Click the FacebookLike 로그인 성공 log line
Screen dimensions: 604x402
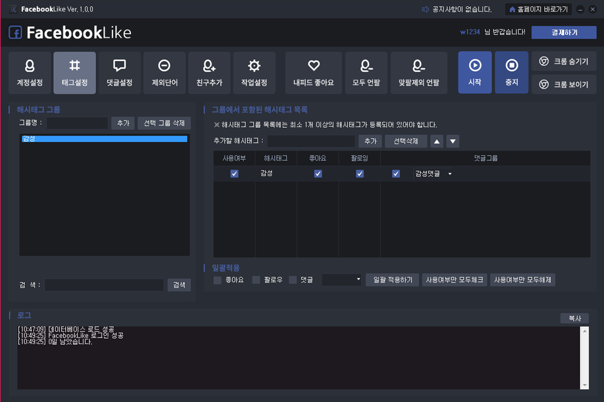coord(71,336)
